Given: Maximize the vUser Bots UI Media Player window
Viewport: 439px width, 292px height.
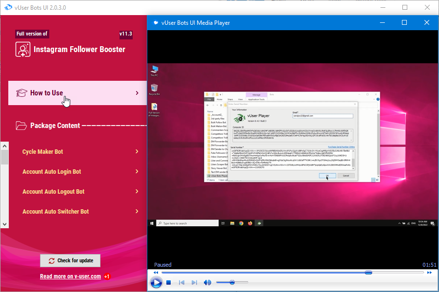Looking at the screenshot, I should 404,22.
